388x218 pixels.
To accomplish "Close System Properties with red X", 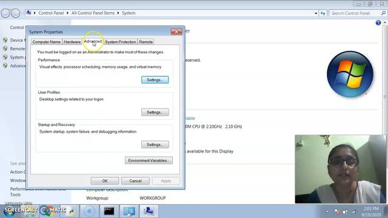I will [176, 31].
